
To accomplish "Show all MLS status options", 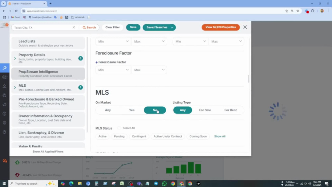I will tap(220, 137).
